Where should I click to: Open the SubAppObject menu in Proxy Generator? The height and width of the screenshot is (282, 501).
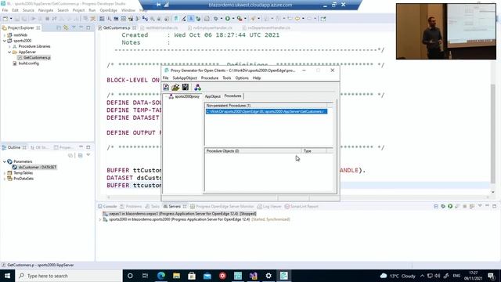(185, 78)
